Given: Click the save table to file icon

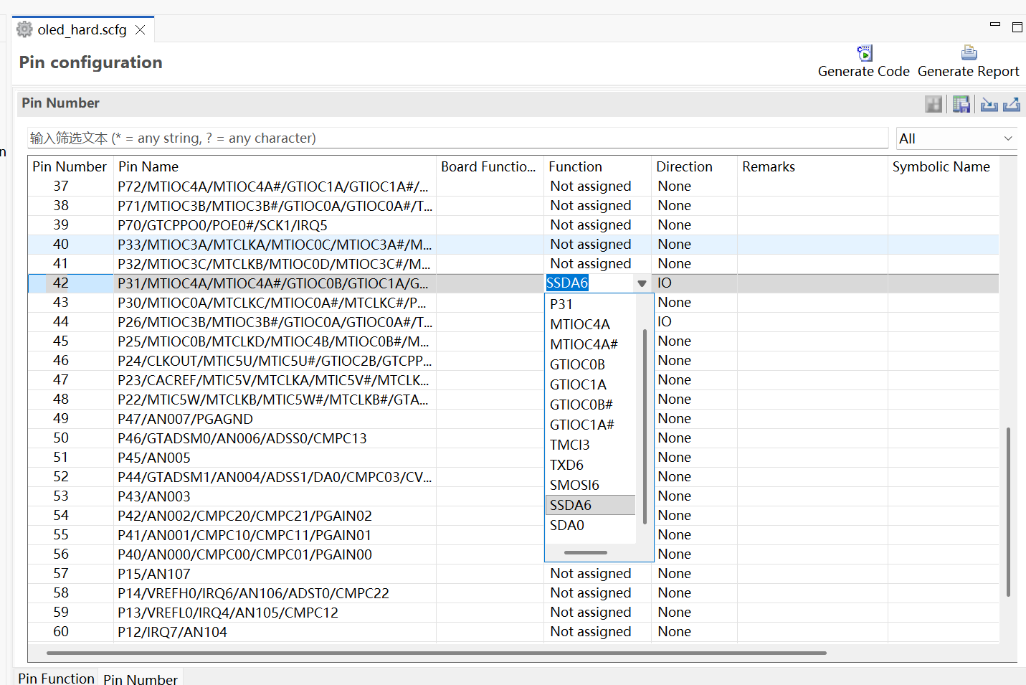Looking at the screenshot, I should click(961, 104).
